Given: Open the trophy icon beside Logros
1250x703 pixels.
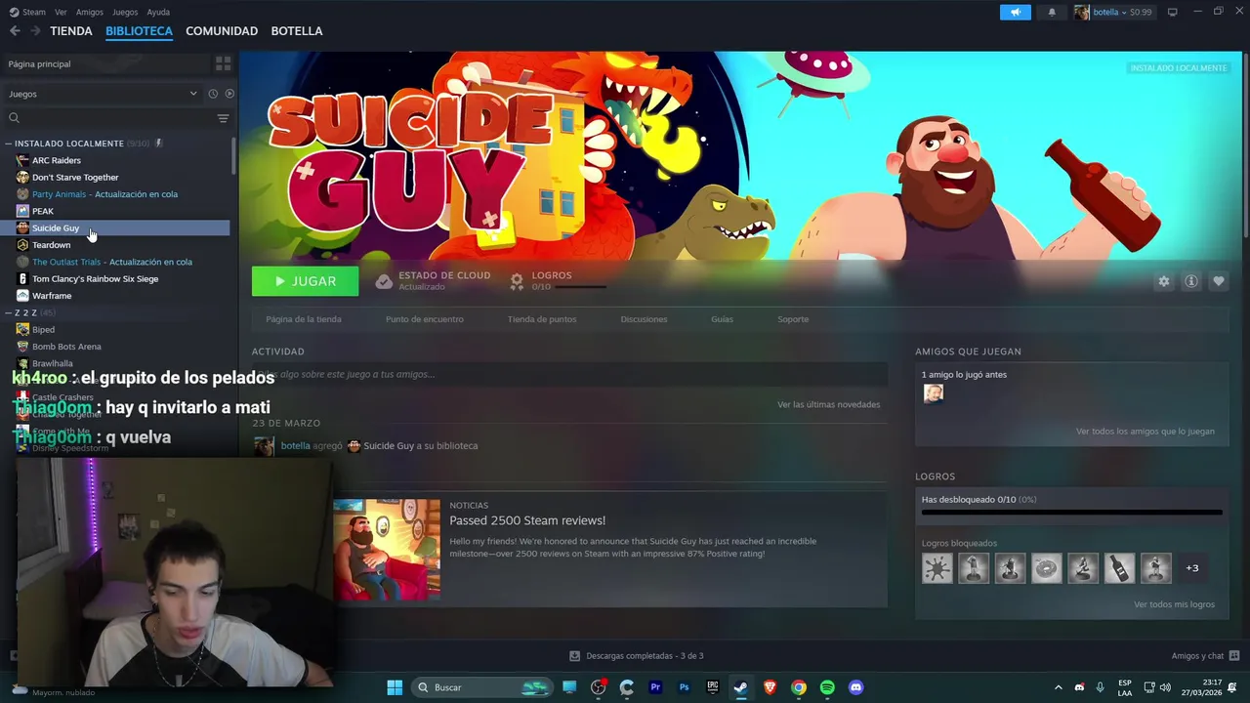Looking at the screenshot, I should (517, 281).
